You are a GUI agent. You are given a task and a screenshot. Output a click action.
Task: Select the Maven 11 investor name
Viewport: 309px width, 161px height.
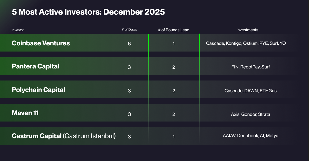point(25,113)
